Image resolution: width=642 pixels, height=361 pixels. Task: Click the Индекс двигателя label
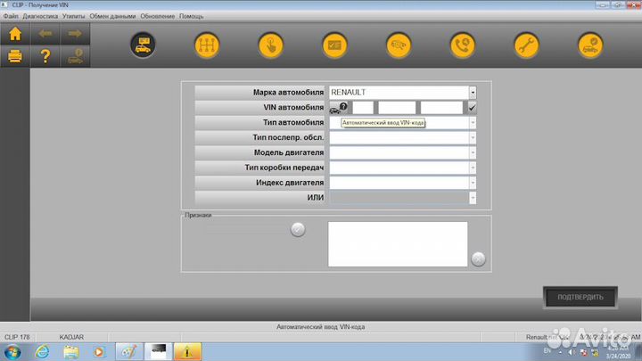290,183
